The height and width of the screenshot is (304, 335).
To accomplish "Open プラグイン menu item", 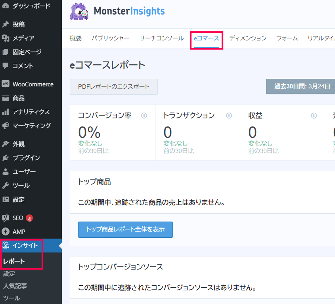I will [26, 158].
